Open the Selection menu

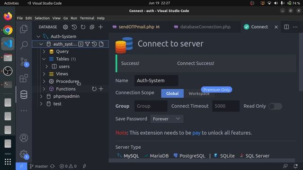42,18
